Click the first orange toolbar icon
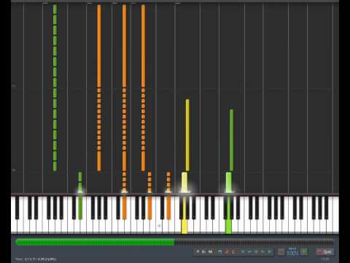The image size is (350, 263). 227,252
